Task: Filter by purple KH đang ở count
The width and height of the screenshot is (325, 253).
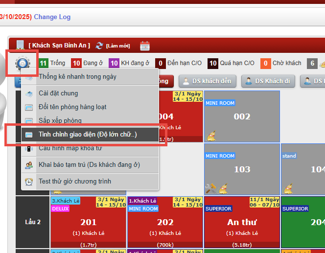Action: [114, 63]
